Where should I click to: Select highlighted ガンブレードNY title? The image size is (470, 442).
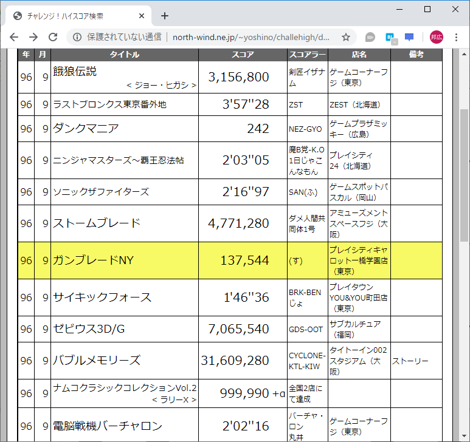(94, 260)
